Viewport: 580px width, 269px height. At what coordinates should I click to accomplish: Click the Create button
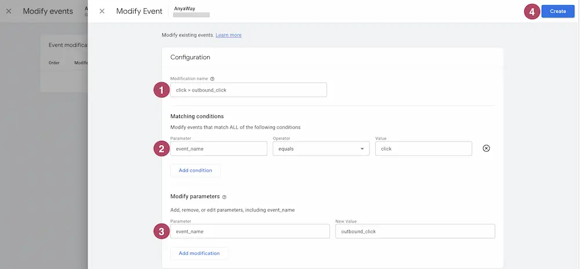point(558,11)
